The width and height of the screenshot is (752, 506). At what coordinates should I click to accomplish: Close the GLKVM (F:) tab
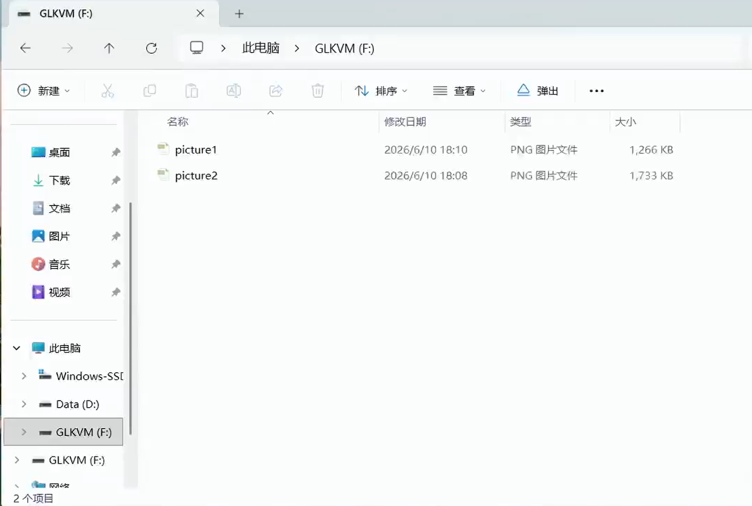click(200, 13)
